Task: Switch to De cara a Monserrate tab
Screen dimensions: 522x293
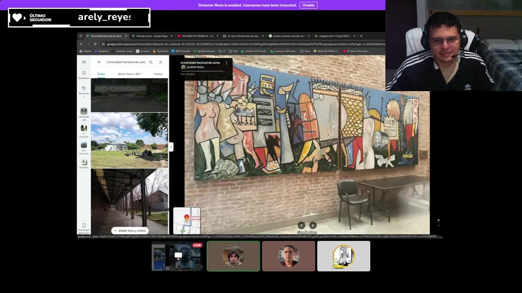Action: point(243,36)
